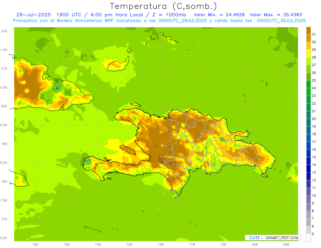Click the "17N" latitude label

(x=4, y=219)
